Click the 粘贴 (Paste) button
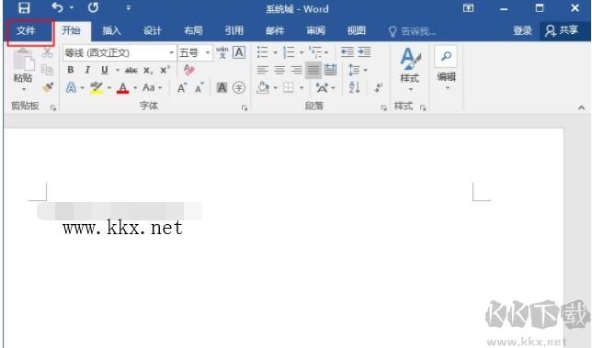The width and height of the screenshot is (592, 348). pyautogui.click(x=23, y=65)
